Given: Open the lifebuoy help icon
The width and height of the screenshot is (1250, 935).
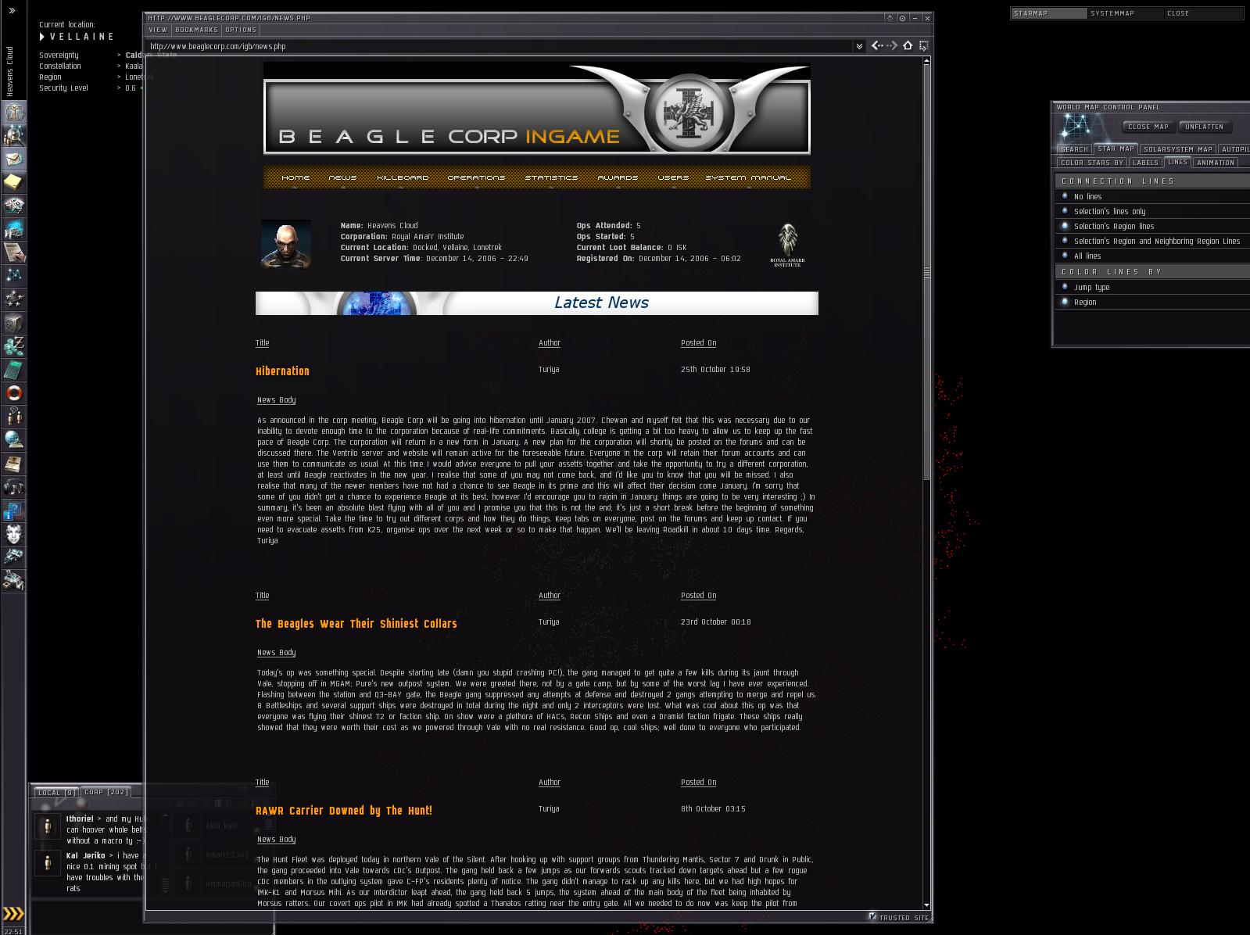Looking at the screenshot, I should tap(14, 393).
